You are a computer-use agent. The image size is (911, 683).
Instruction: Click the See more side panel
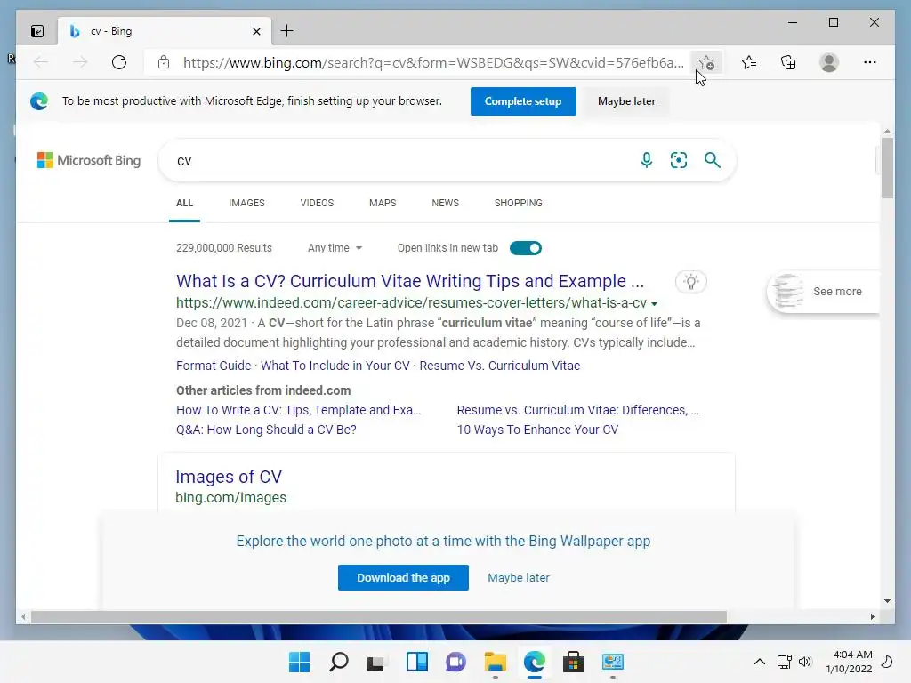point(823,292)
